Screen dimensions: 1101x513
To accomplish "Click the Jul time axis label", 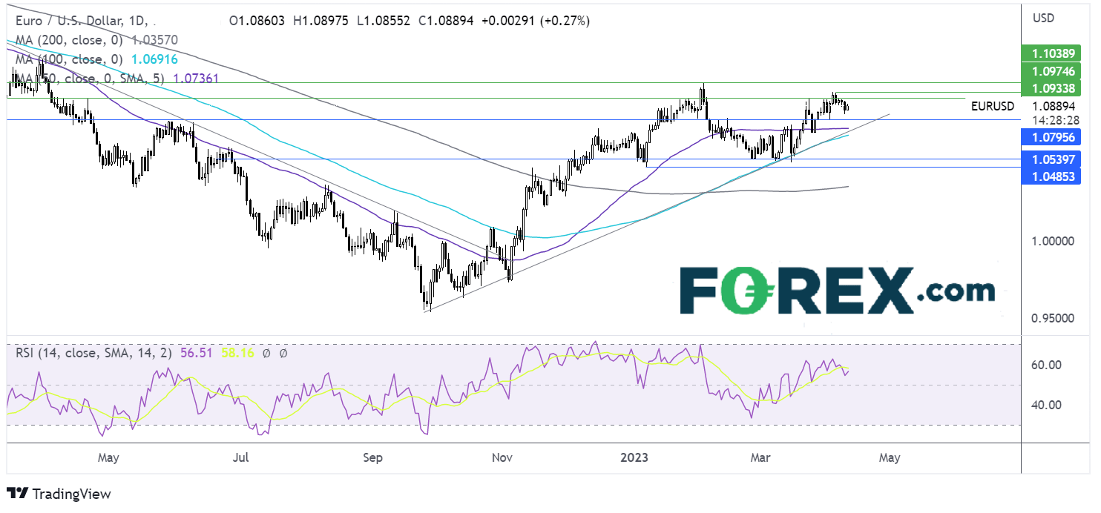I will click(240, 458).
